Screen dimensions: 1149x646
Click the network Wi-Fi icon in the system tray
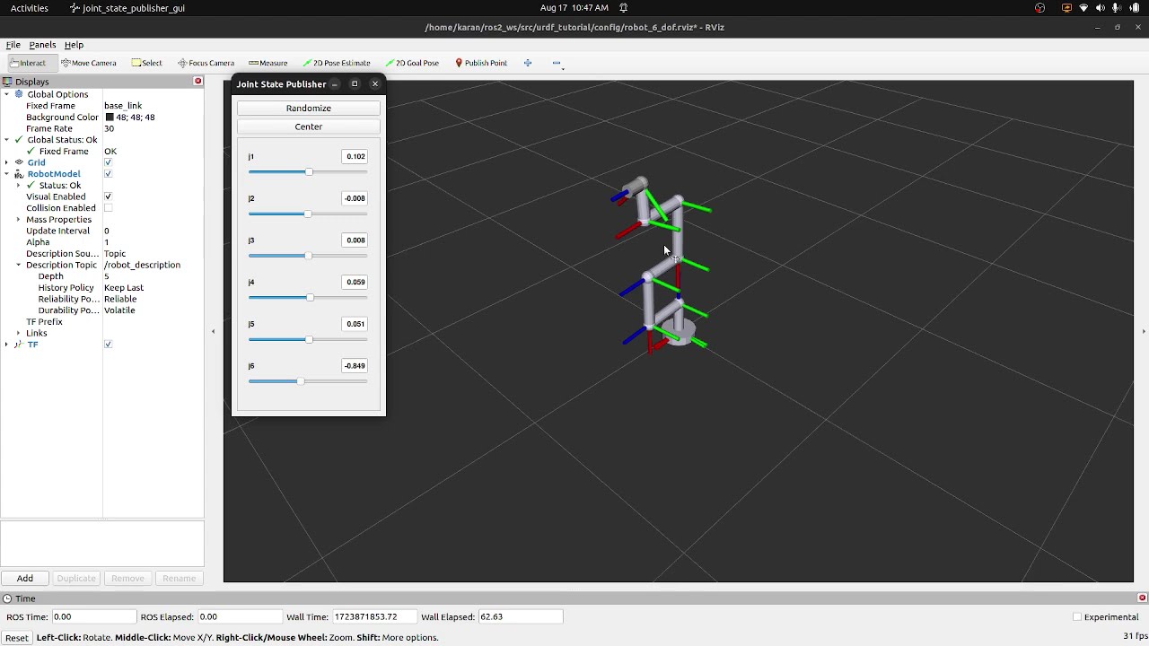pyautogui.click(x=1083, y=8)
